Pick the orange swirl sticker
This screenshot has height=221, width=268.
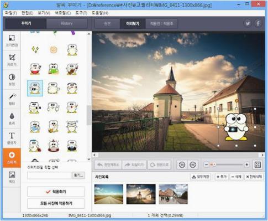54,49
